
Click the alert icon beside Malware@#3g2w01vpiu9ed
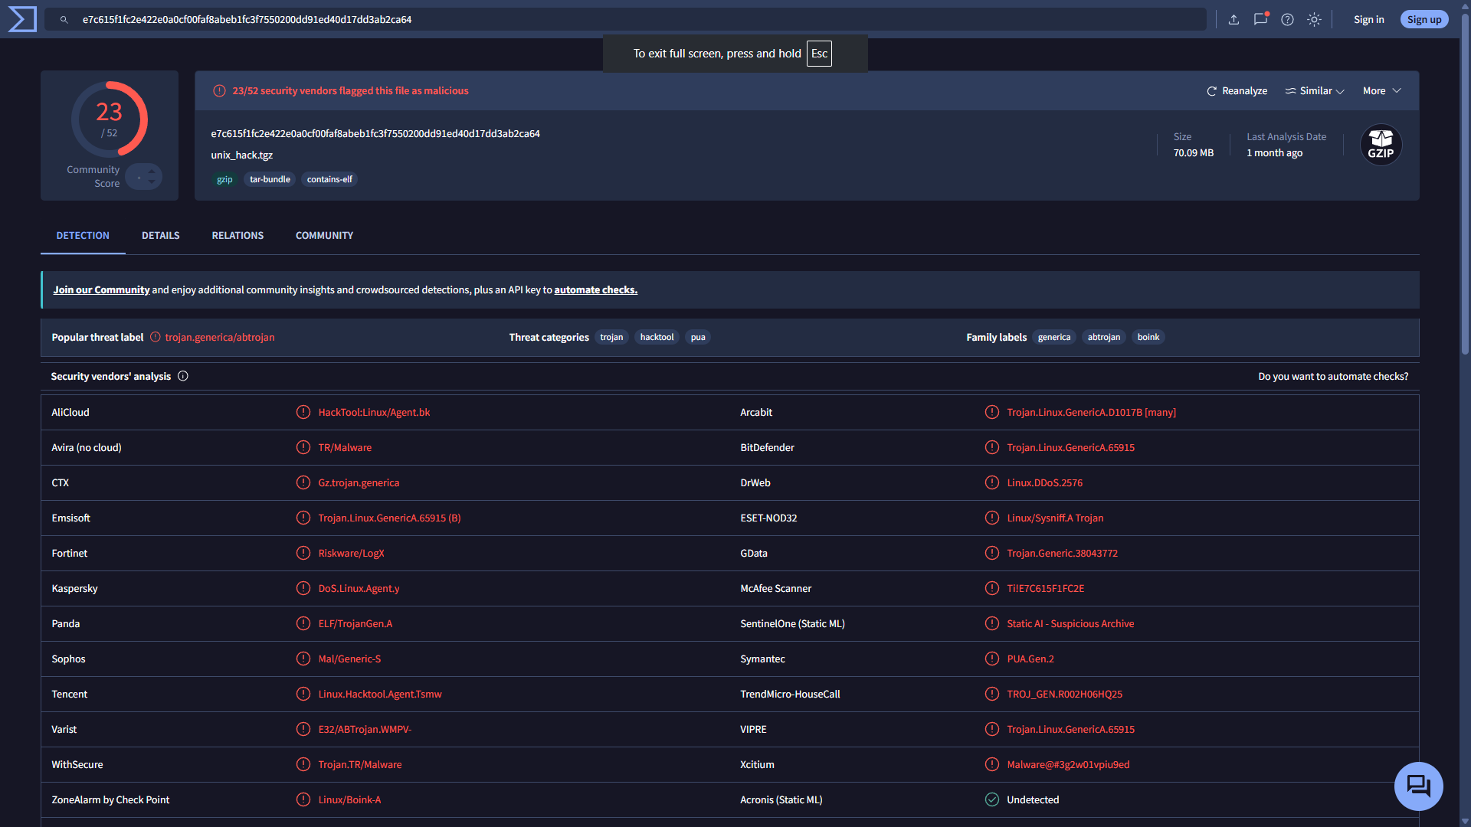point(992,764)
